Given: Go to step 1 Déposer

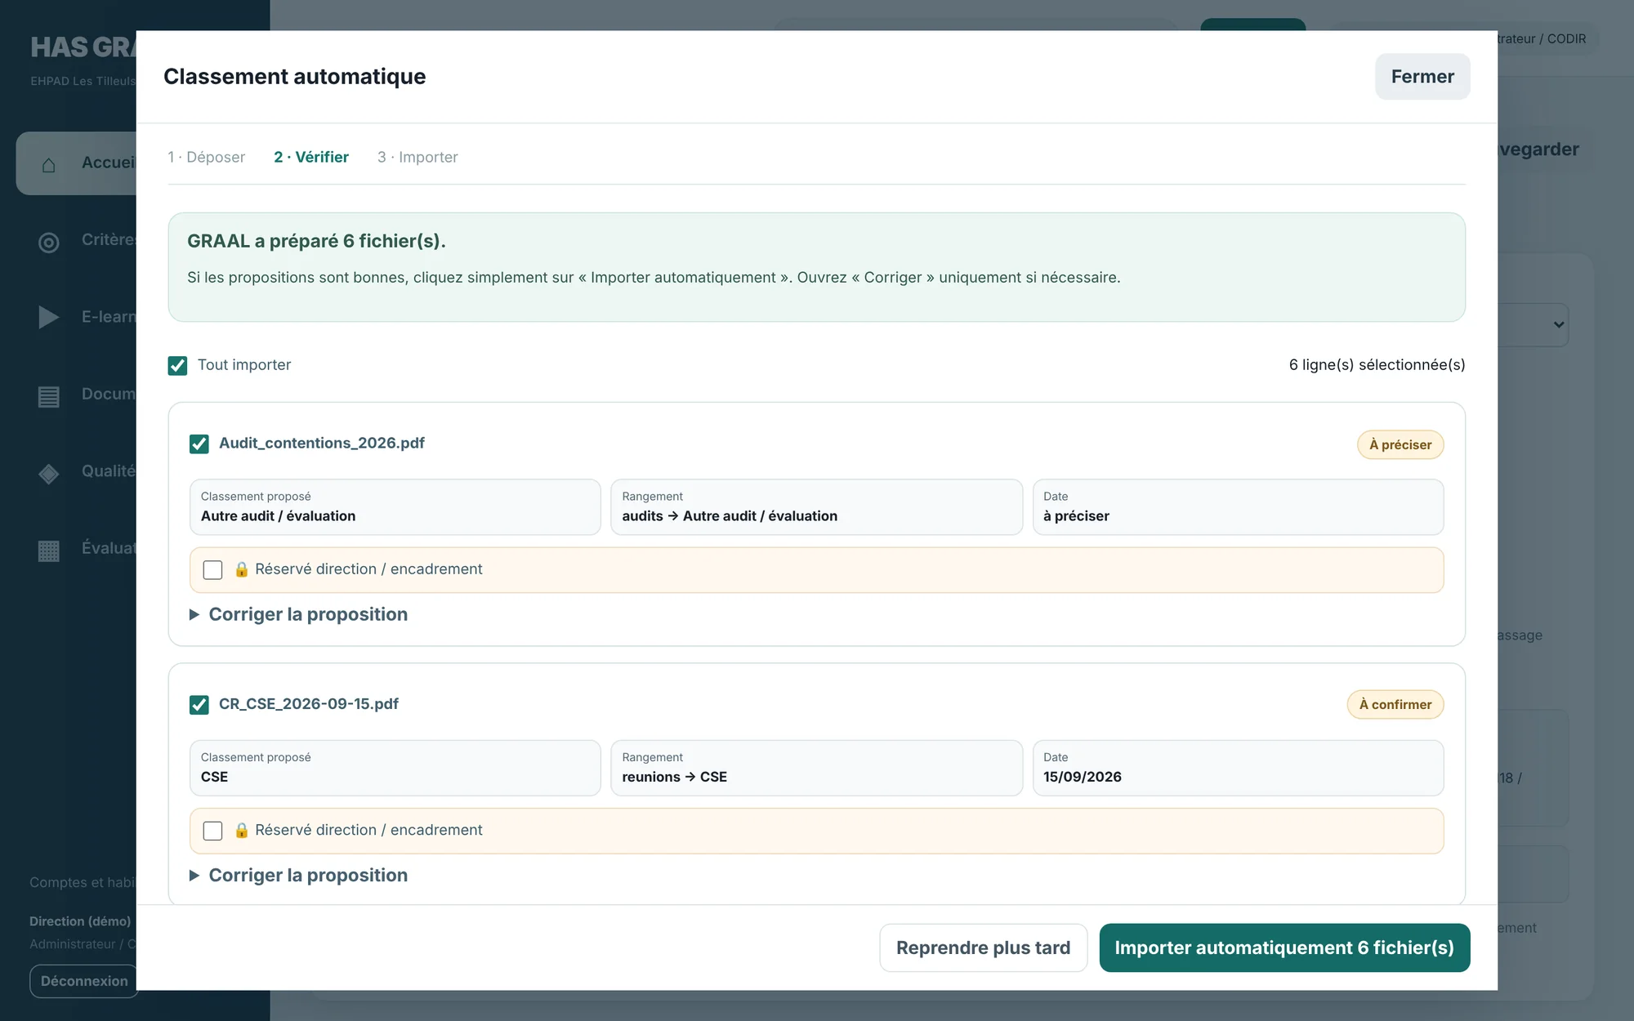Looking at the screenshot, I should [206, 157].
